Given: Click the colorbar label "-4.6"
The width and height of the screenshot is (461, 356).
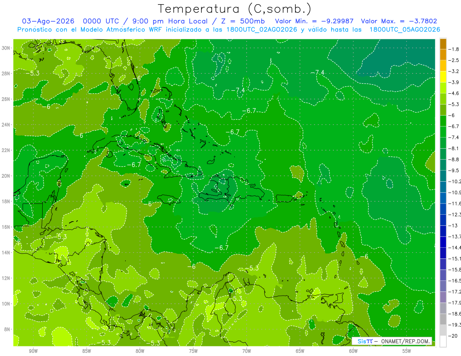Looking at the screenshot, I should [x=454, y=93].
